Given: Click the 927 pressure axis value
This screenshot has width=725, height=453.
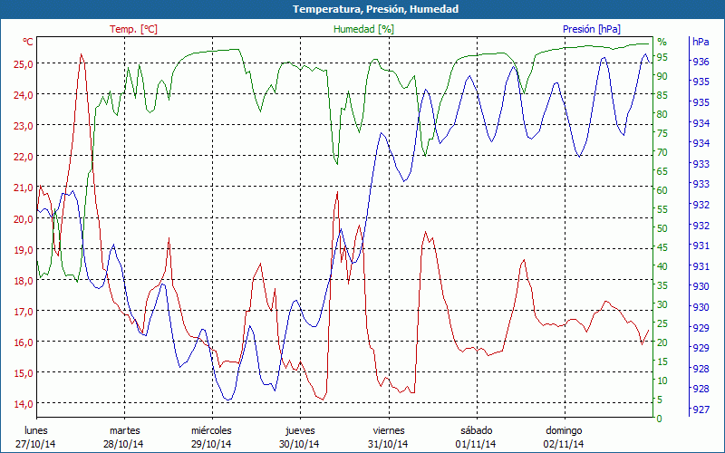Looking at the screenshot, I should (x=701, y=410).
